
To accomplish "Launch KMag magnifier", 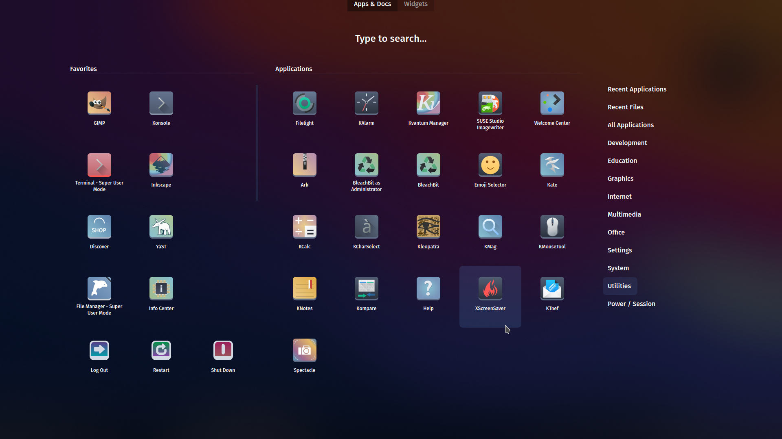I will point(490,227).
